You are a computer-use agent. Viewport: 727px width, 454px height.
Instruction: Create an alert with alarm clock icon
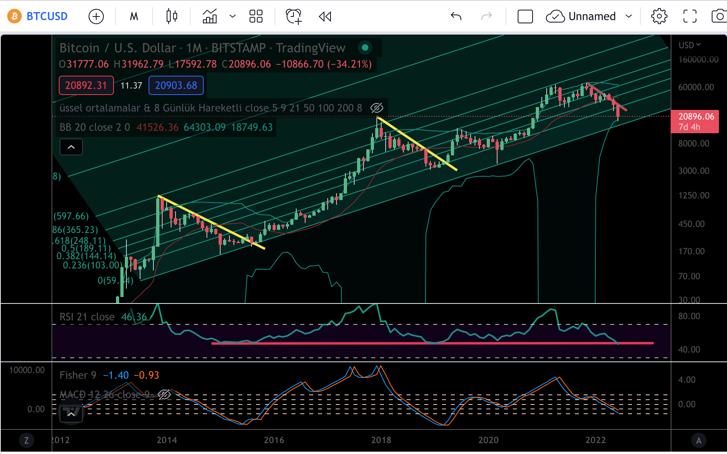click(x=294, y=17)
